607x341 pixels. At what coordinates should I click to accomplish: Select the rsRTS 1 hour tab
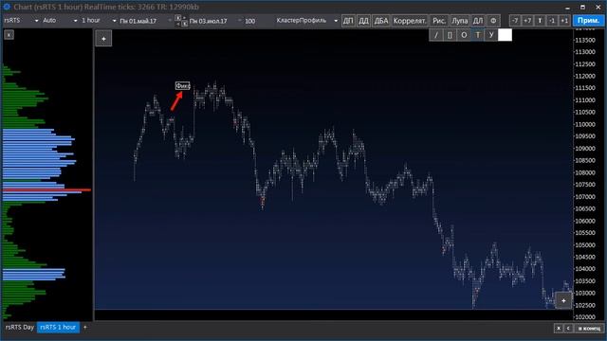click(58, 327)
